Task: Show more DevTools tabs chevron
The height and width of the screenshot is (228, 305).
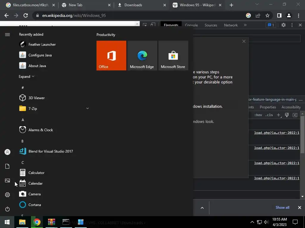Action: click(245, 25)
